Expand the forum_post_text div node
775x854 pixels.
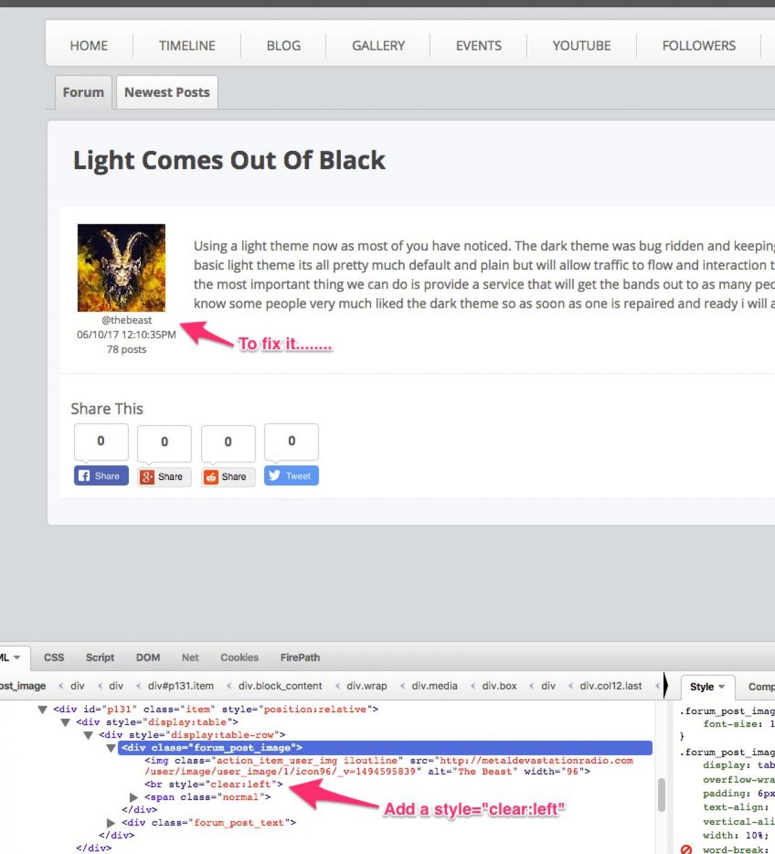point(111,822)
